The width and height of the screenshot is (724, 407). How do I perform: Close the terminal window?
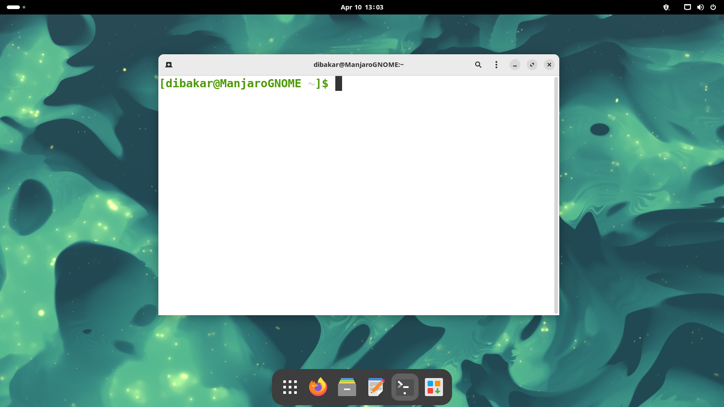[549, 65]
